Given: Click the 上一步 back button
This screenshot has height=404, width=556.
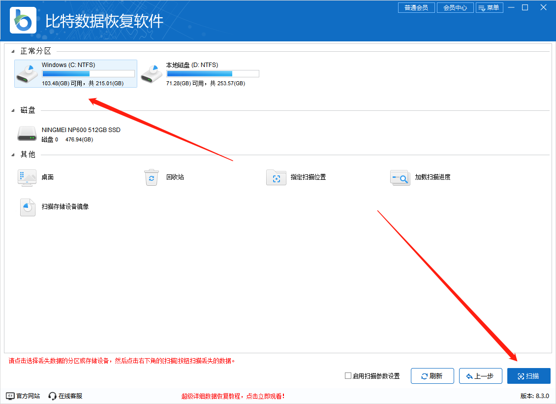Looking at the screenshot, I should (x=480, y=376).
